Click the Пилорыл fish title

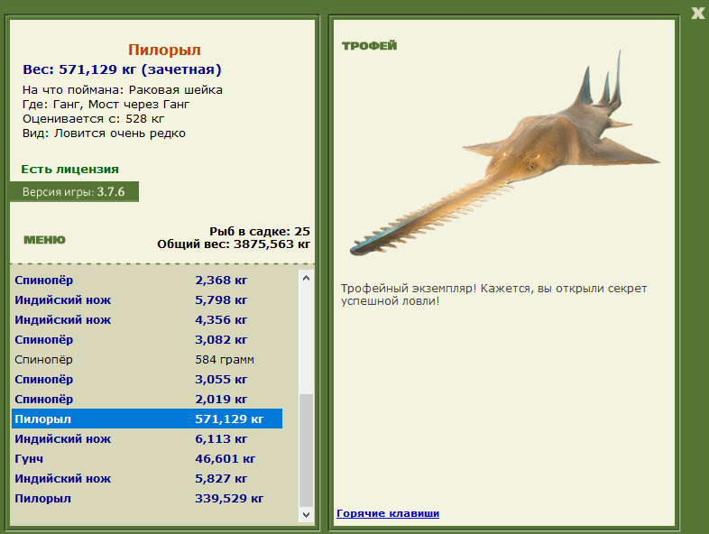coord(164,50)
